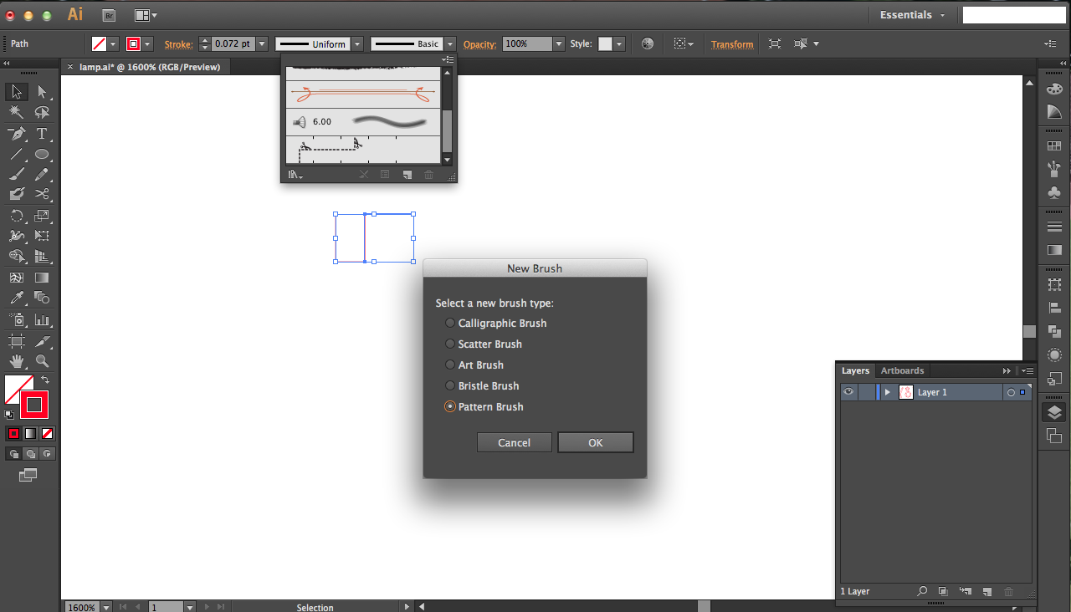
Task: Open Basic brush definition dropdown
Action: 450,43
